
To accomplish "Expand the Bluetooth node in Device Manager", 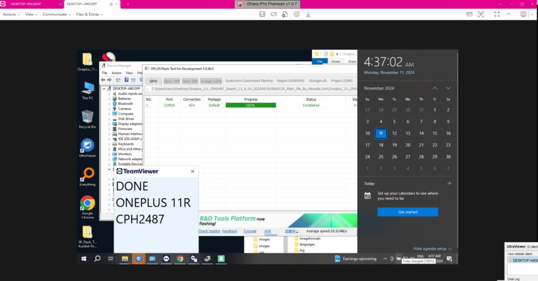I will [109, 104].
